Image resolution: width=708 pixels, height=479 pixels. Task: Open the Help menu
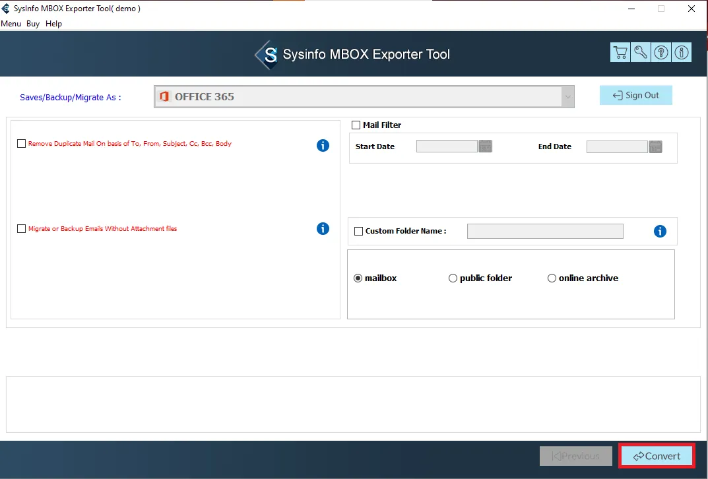pyautogui.click(x=53, y=24)
